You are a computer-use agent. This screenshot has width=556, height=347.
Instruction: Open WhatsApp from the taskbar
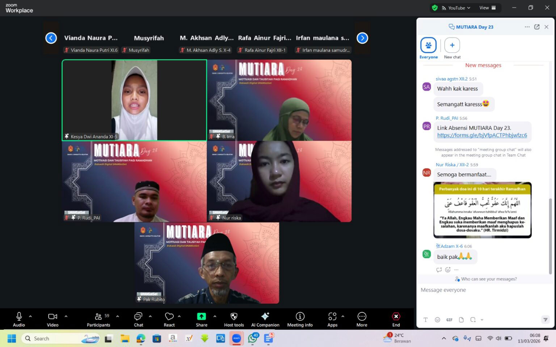tap(252, 338)
